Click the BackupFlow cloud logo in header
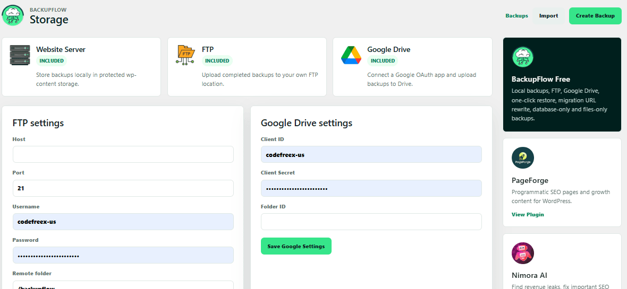This screenshot has width=627, height=289. (13, 15)
